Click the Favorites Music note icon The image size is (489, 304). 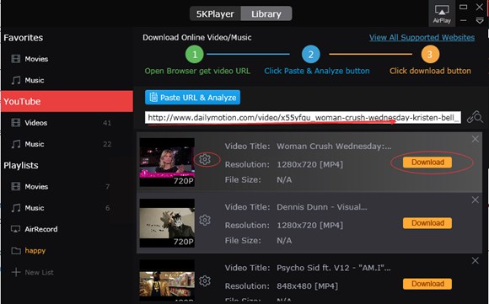pos(15,80)
